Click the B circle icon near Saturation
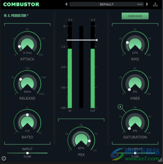This screenshot has height=164, width=163. (x=120, y=107)
